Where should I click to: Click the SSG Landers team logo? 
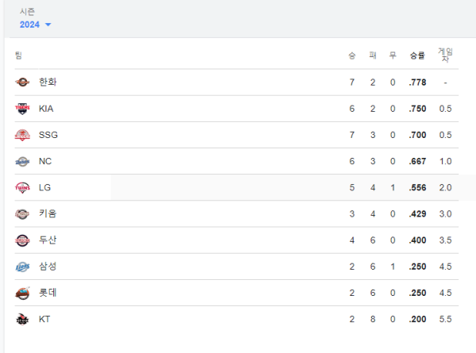pyautogui.click(x=22, y=135)
